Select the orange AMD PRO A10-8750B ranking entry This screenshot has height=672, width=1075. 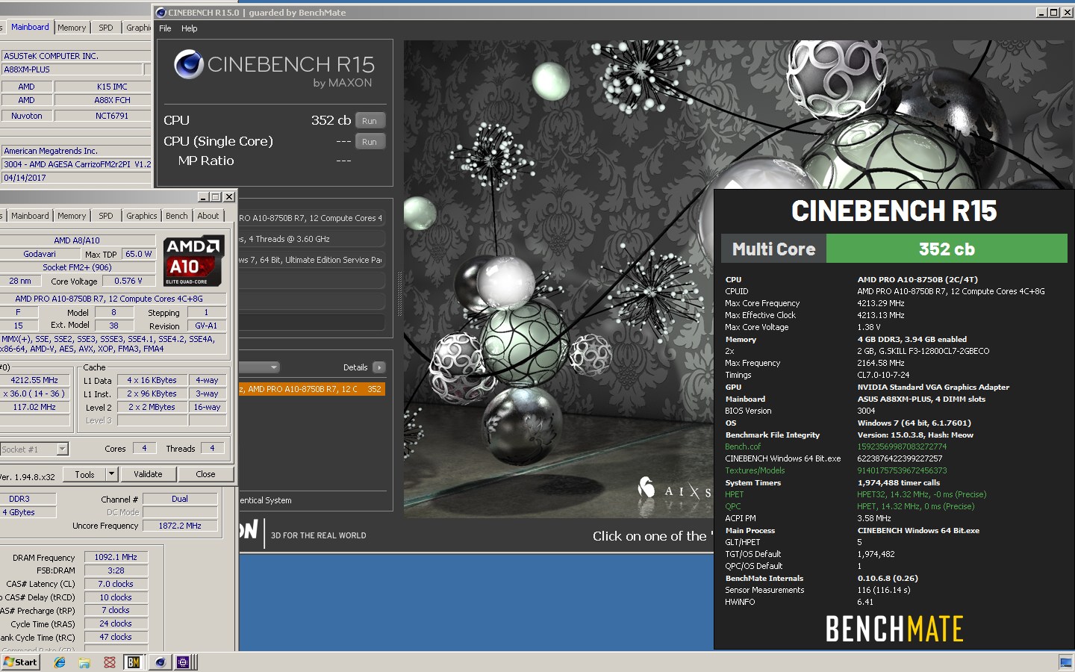[312, 389]
